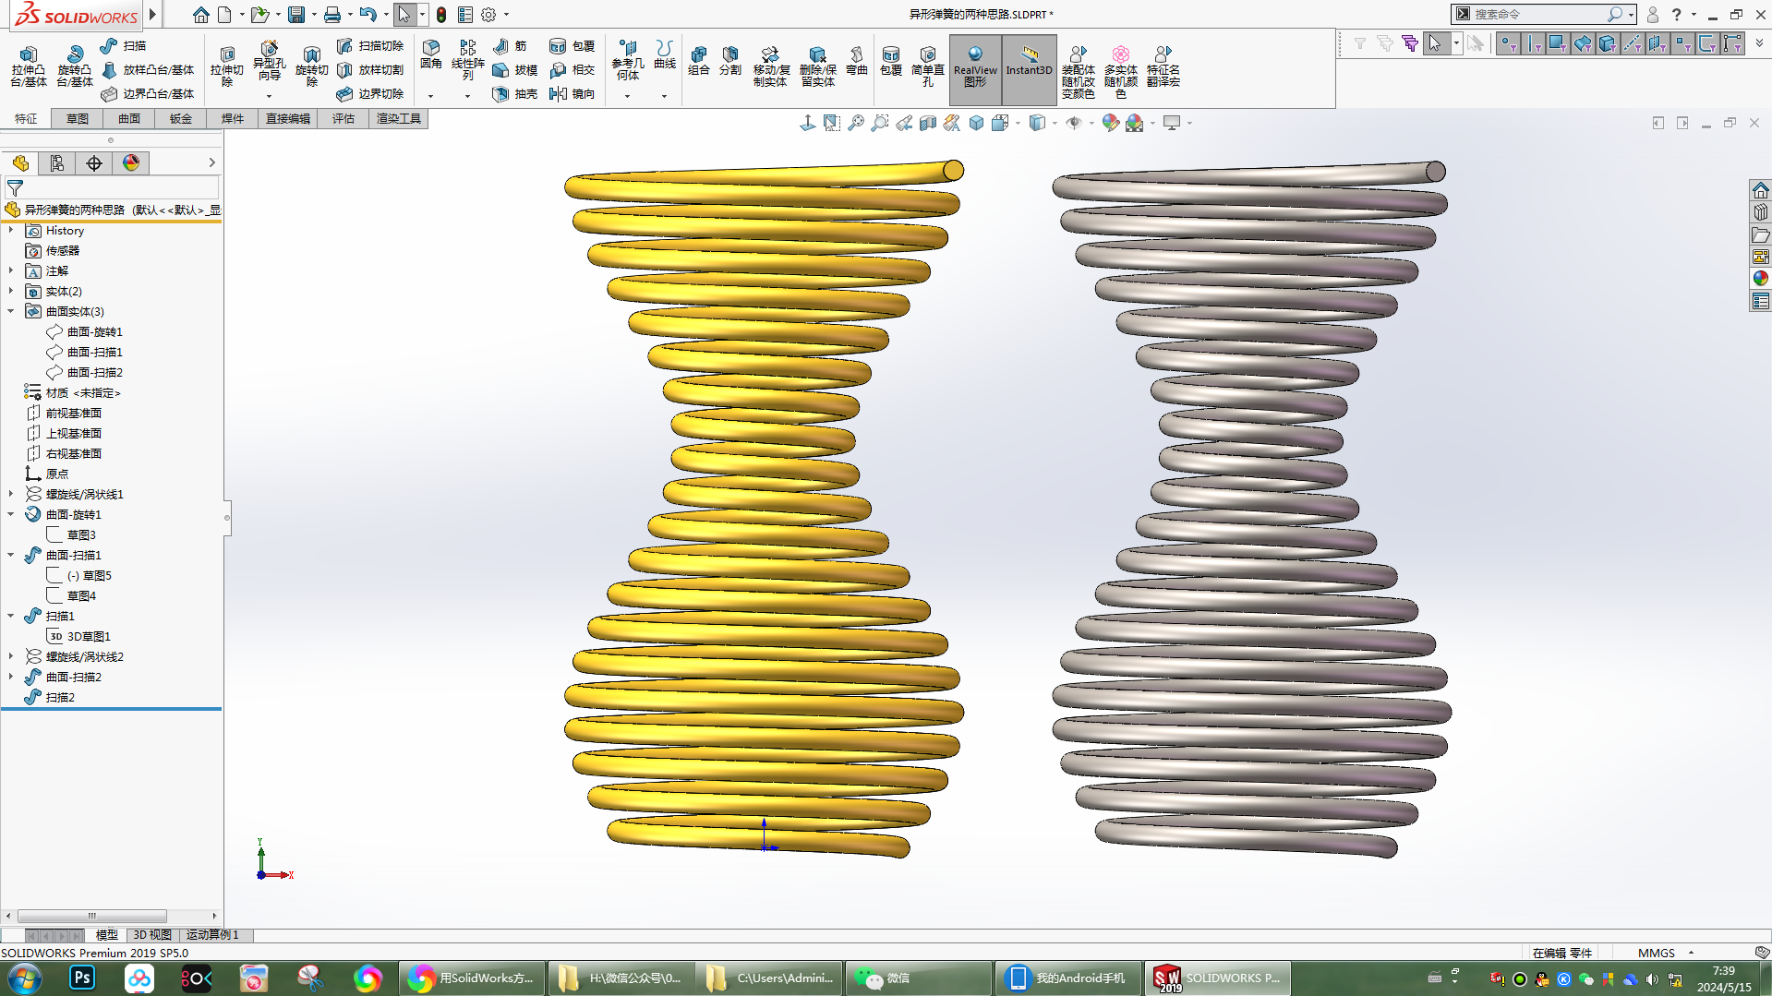The width and height of the screenshot is (1772, 996).
Task: Collapse the 曲面-旋转1 feature node
Action: (x=11, y=514)
